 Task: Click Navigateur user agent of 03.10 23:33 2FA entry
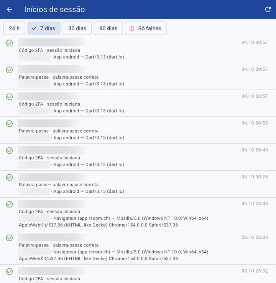tap(113, 222)
